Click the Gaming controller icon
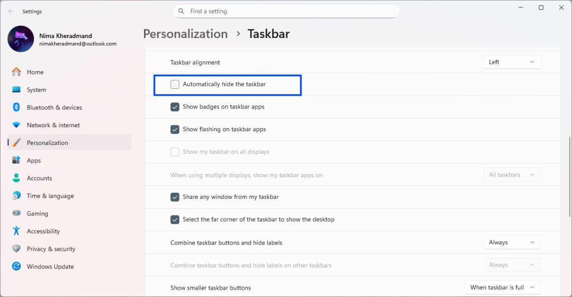572x297 pixels. point(17,214)
